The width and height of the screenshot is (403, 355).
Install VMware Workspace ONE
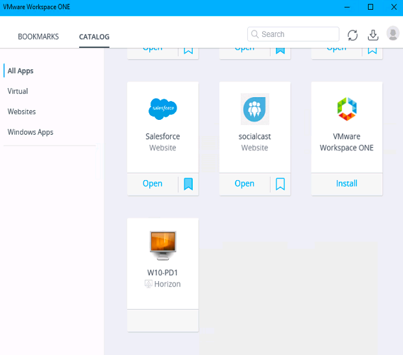coord(347,184)
